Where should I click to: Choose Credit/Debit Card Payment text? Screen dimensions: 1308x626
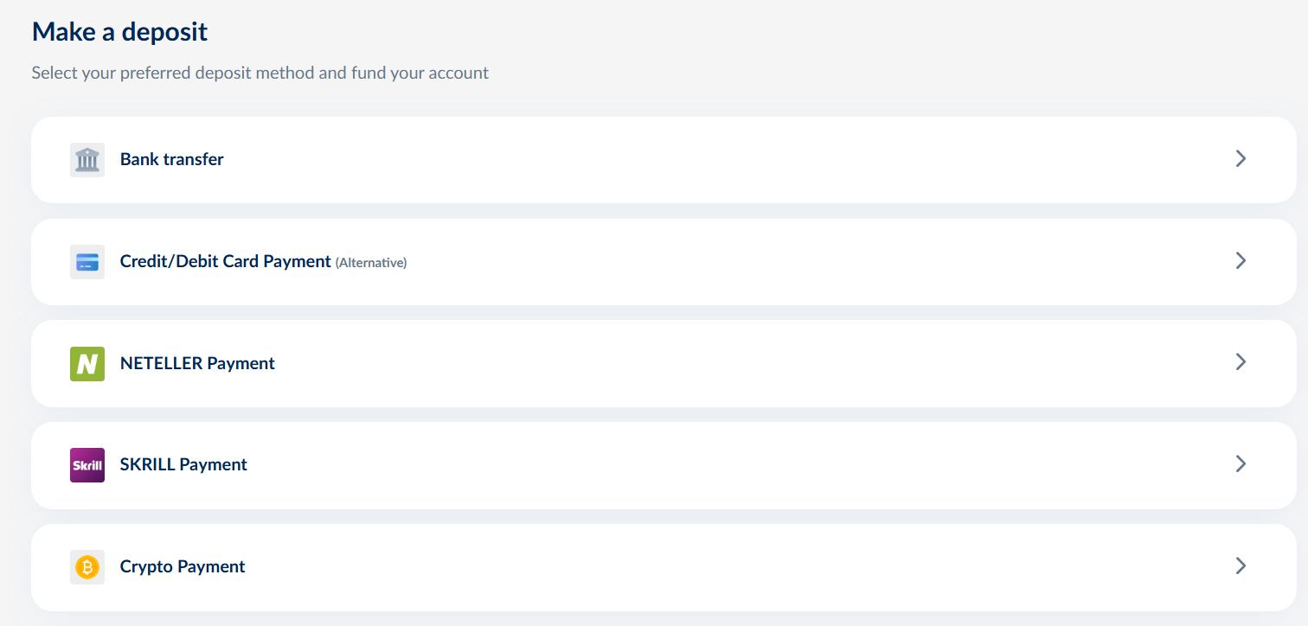226,261
